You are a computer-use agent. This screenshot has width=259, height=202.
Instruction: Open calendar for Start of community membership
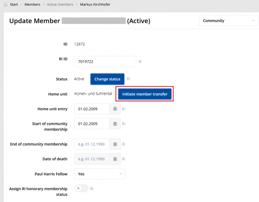(115, 124)
